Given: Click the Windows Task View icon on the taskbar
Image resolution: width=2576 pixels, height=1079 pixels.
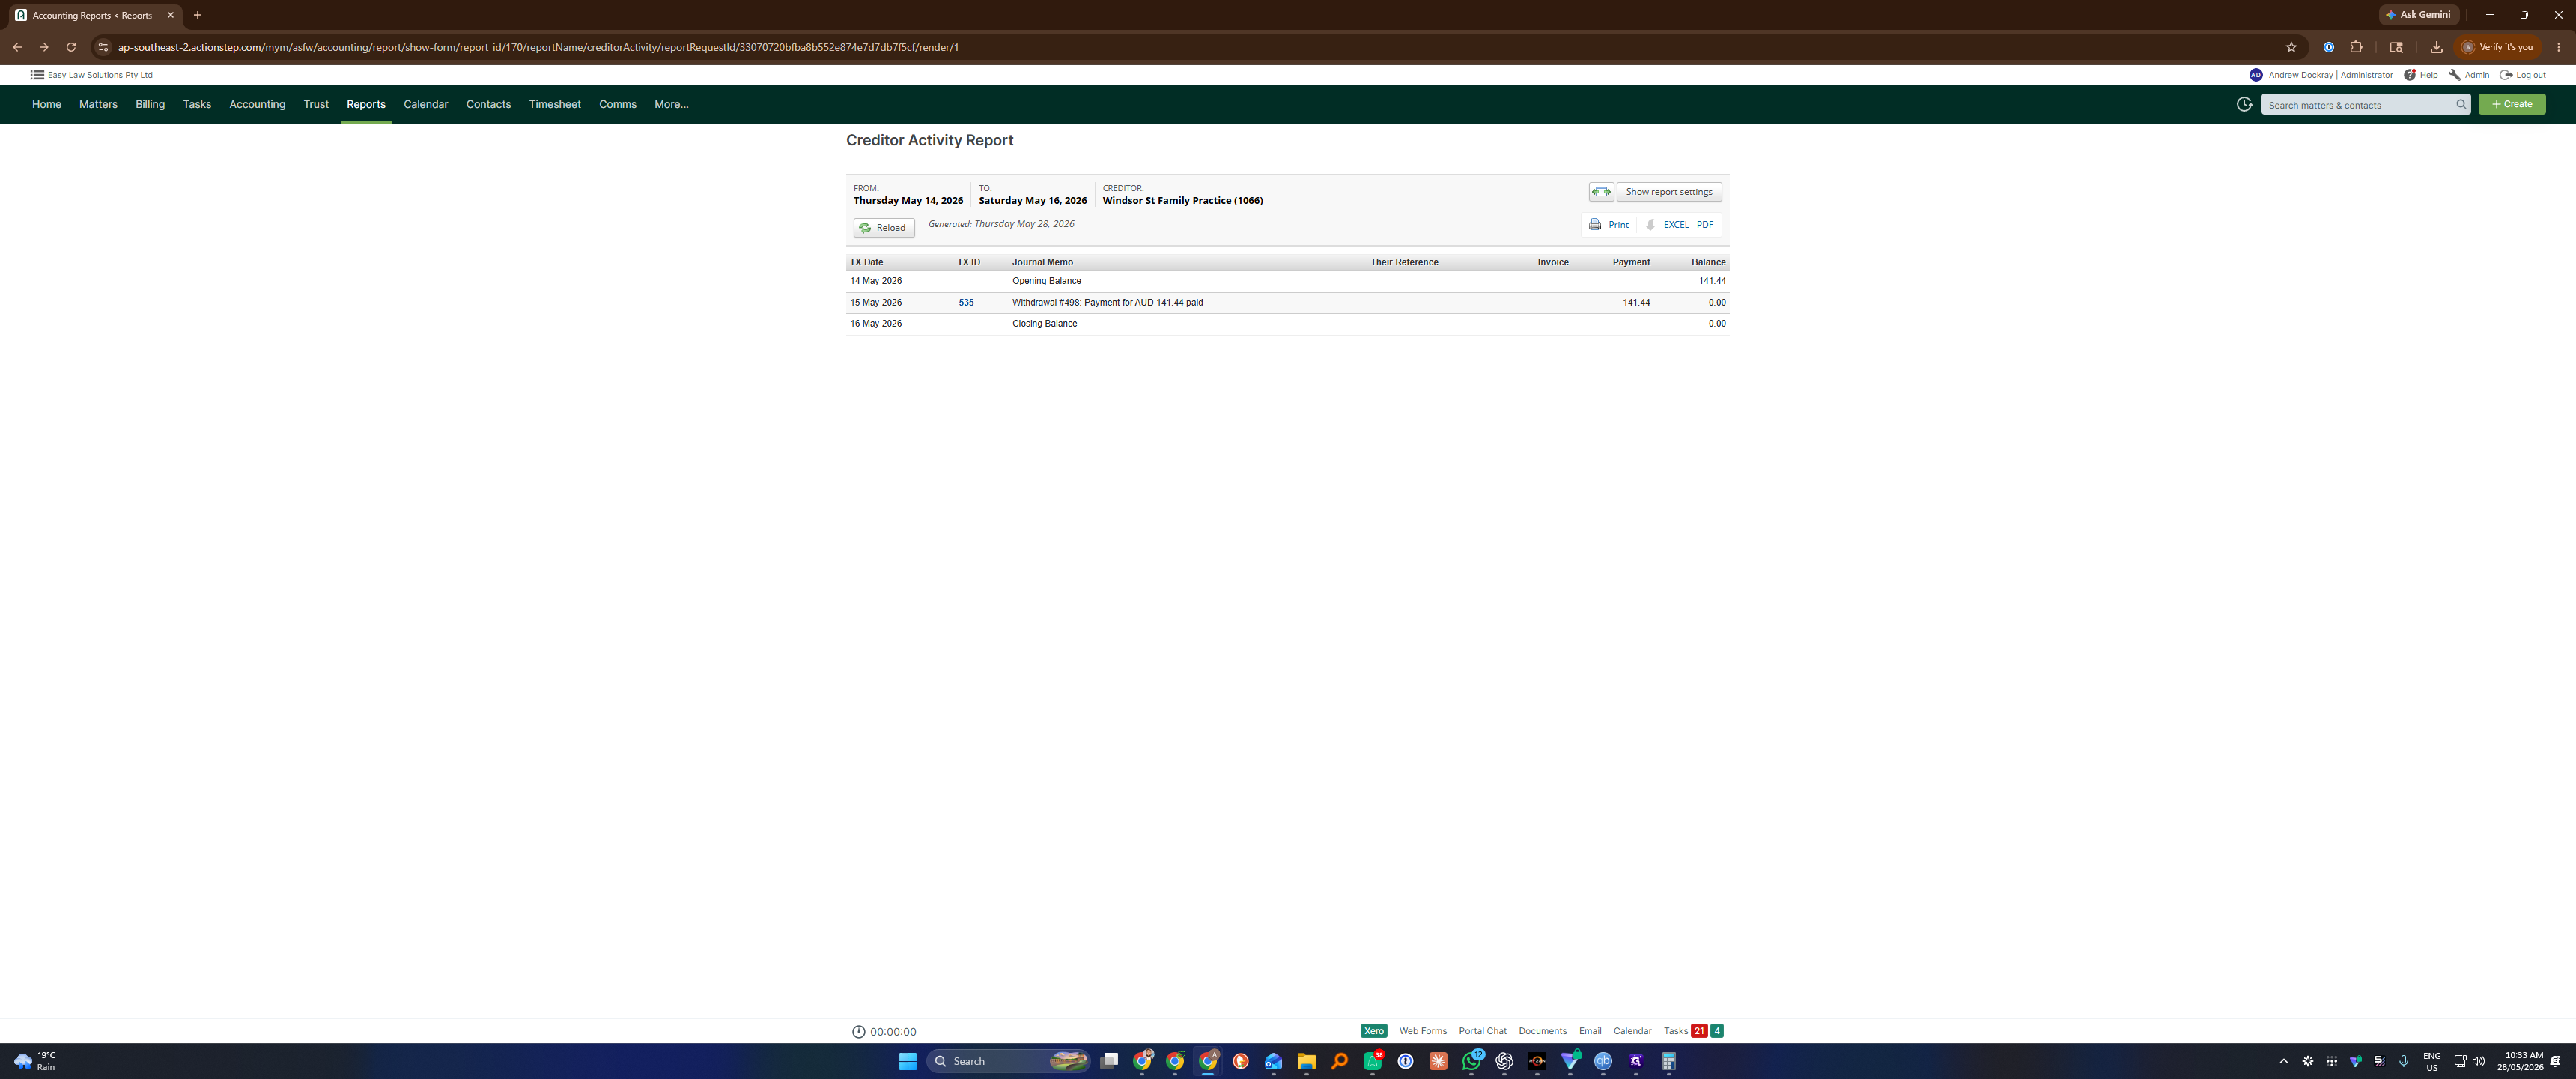Looking at the screenshot, I should coord(1109,1061).
